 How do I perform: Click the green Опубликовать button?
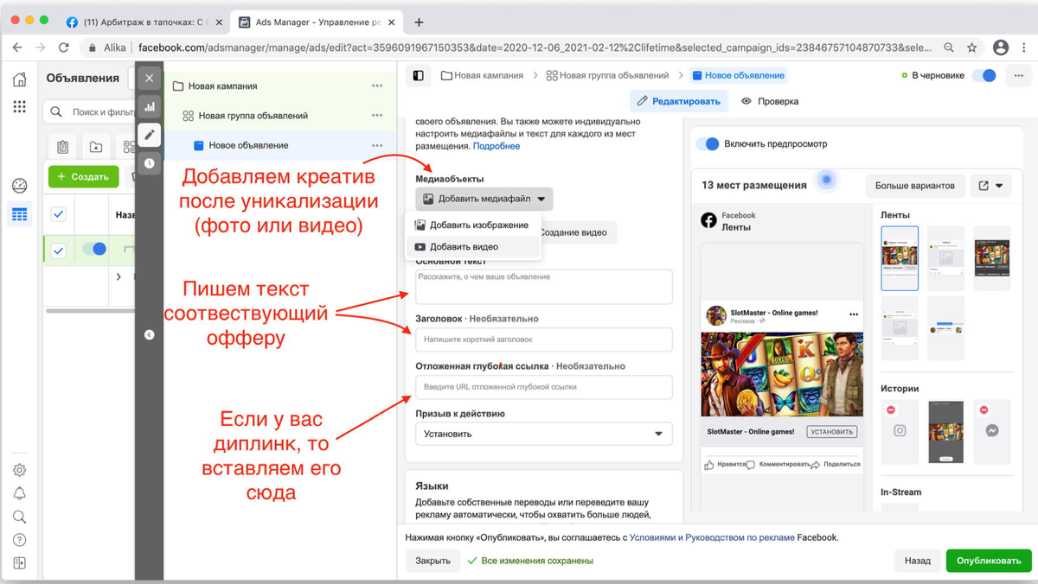point(989,561)
